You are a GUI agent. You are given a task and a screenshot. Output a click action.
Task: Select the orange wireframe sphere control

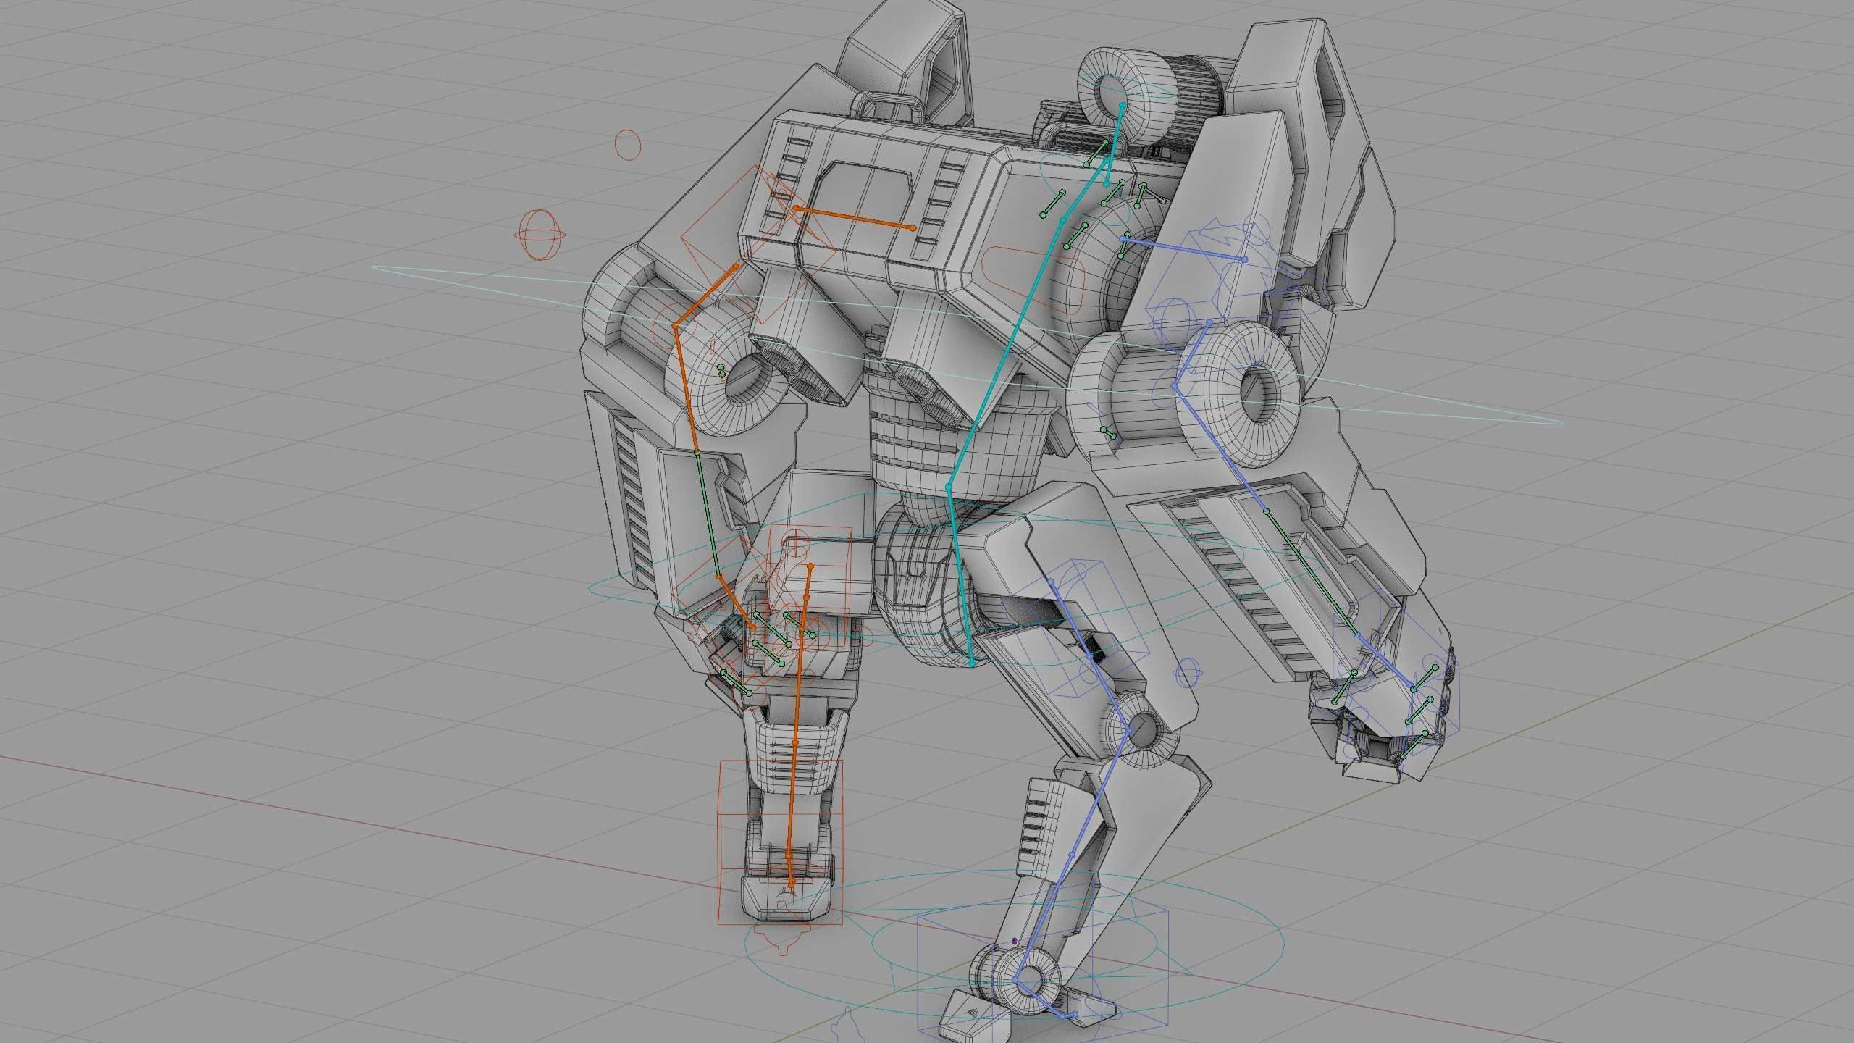point(540,235)
